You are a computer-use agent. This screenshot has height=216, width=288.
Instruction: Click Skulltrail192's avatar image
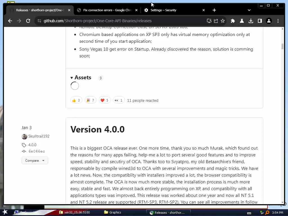(24, 136)
